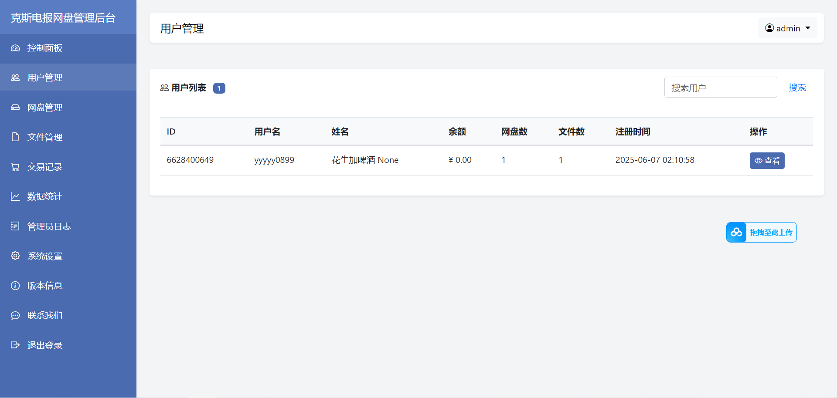Open the 联系我们 section
Image resolution: width=837 pixels, height=398 pixels.
tap(45, 315)
